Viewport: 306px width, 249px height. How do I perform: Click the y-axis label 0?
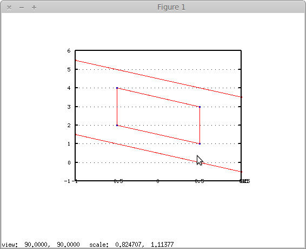[x=69, y=162]
